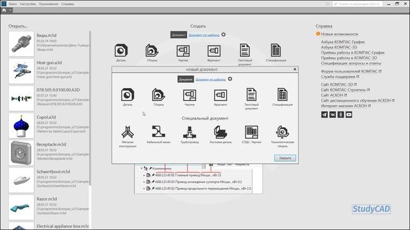Switch to Документ по шаблону in dialog
This screenshot has height=230, width=410.
click(211, 79)
